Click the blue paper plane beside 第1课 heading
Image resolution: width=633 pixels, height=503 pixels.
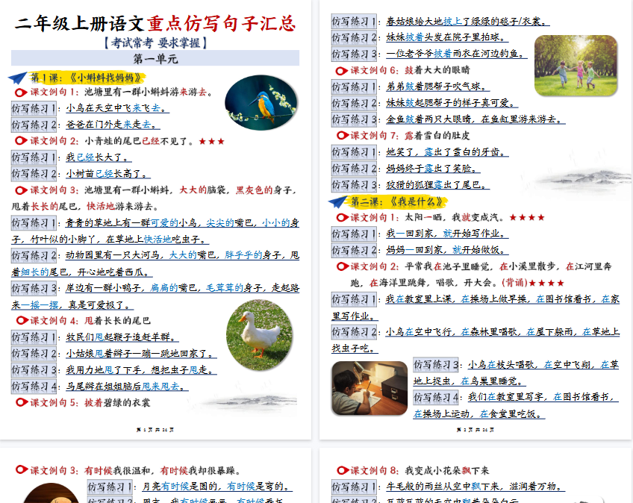pos(18,77)
